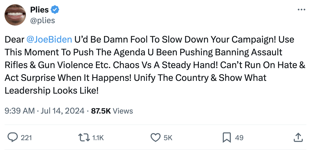Open the Plies profile avatar picture
The height and width of the screenshot is (150, 312).
[x=15, y=15]
